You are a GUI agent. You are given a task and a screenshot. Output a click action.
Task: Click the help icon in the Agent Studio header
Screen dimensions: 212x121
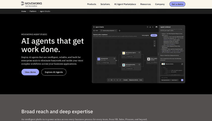tap(147, 27)
